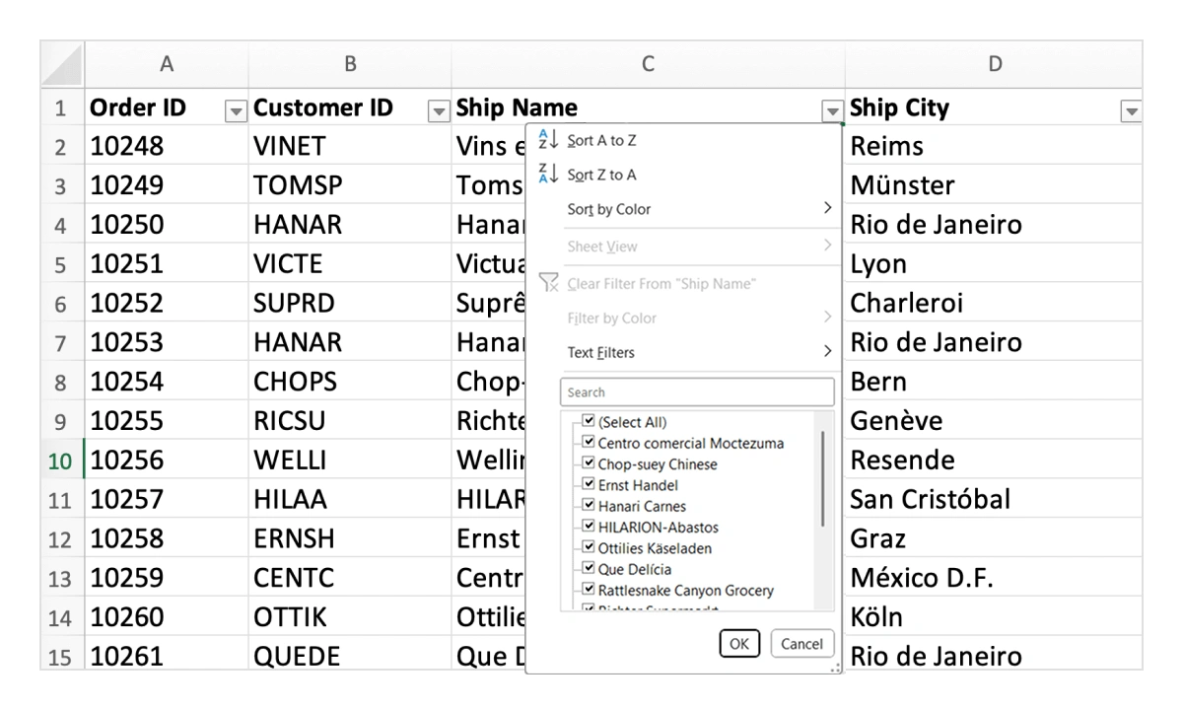Click inside the Search field
1183x710 pixels.
[x=697, y=391]
